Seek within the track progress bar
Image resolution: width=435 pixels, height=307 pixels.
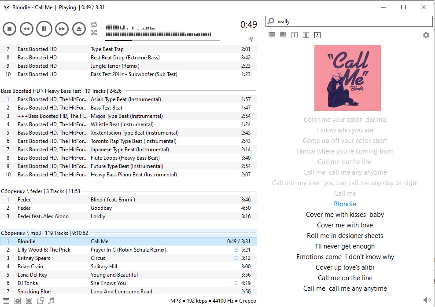pyautogui.click(x=162, y=40)
